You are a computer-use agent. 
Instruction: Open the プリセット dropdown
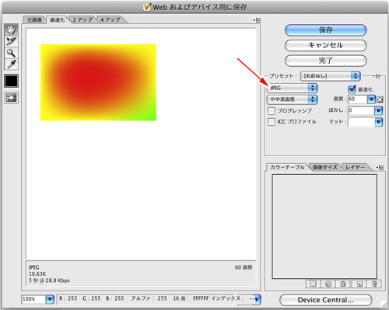coord(331,76)
